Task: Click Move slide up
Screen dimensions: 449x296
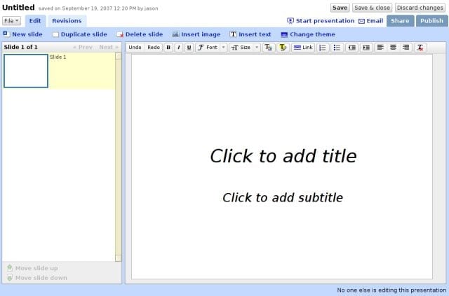Action: 32,268
